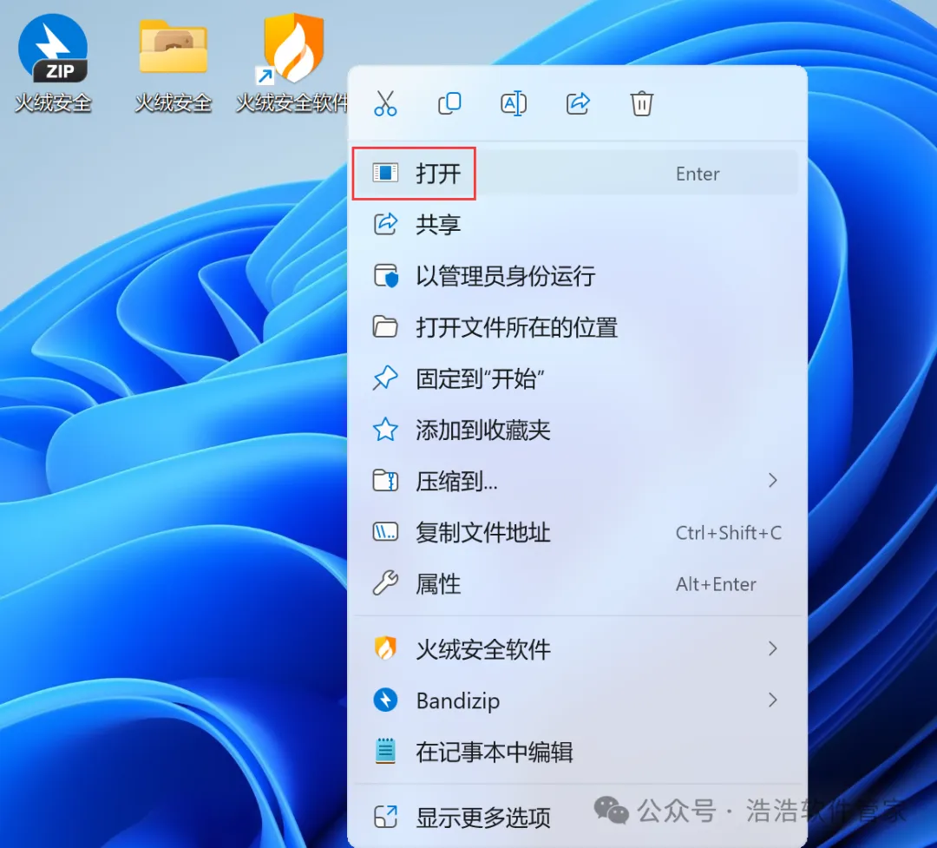Image resolution: width=937 pixels, height=848 pixels.
Task: Choose 打开文件所在的位置
Action: pyautogui.click(x=577, y=327)
